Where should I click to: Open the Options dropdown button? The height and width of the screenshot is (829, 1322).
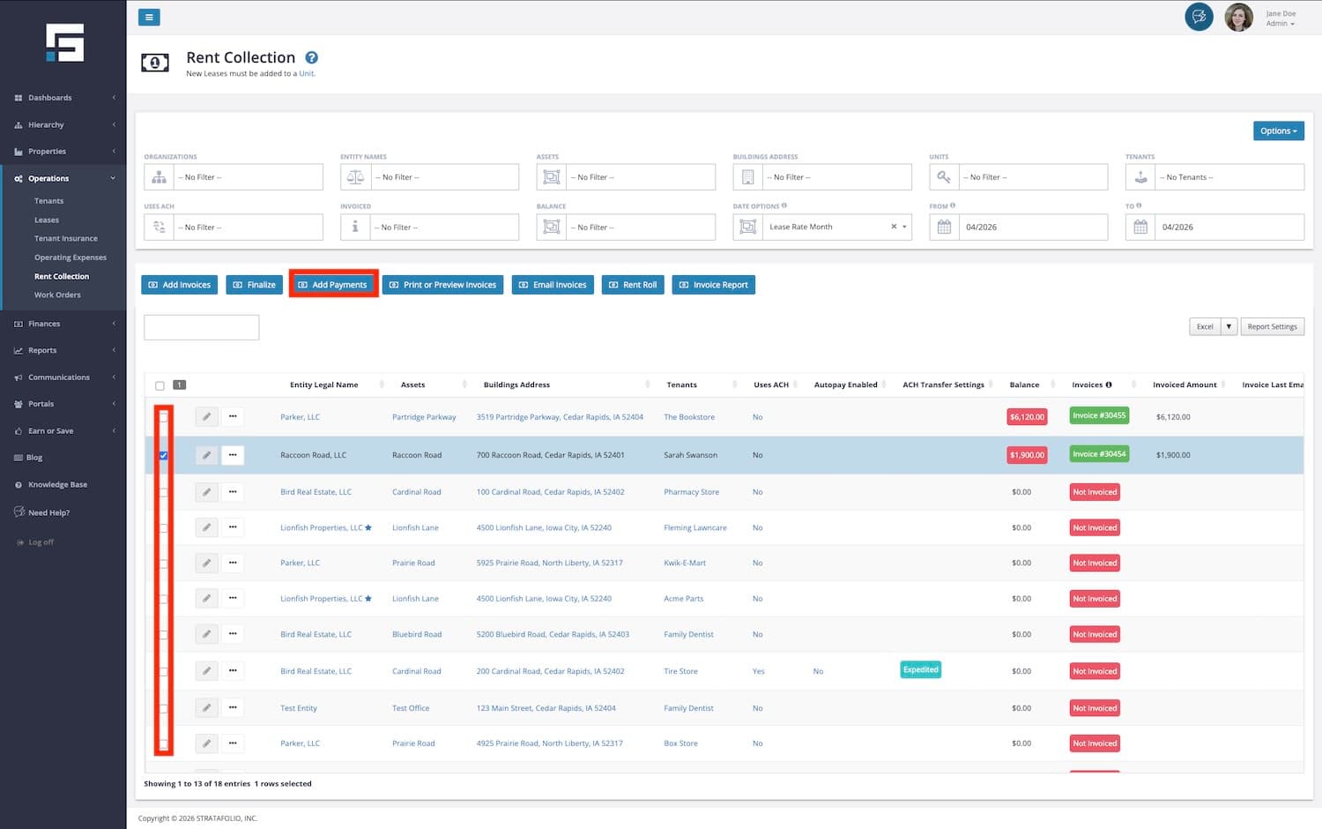click(x=1278, y=131)
